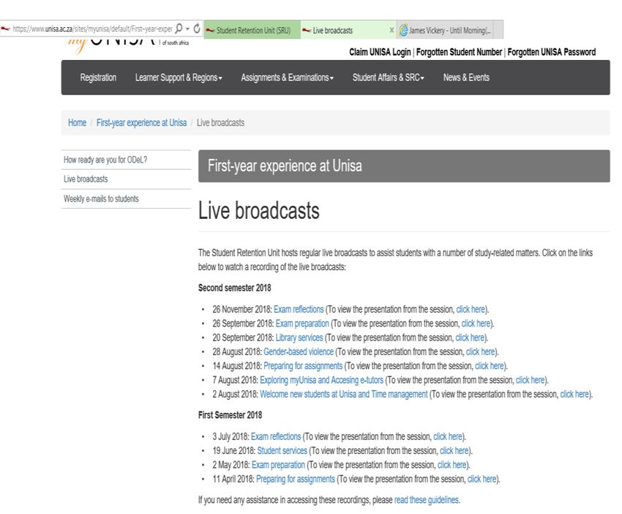The image size is (622, 514).
Task: Click the Unisa favicon in the address bar
Action: point(5,29)
